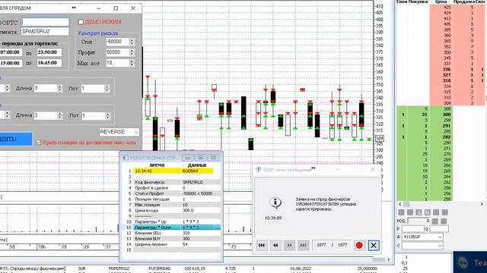The width and height of the screenshot is (487, 273).
Task: Enable the ДЕМО РЕЖИМ checkbox
Action: pyautogui.click(x=81, y=22)
